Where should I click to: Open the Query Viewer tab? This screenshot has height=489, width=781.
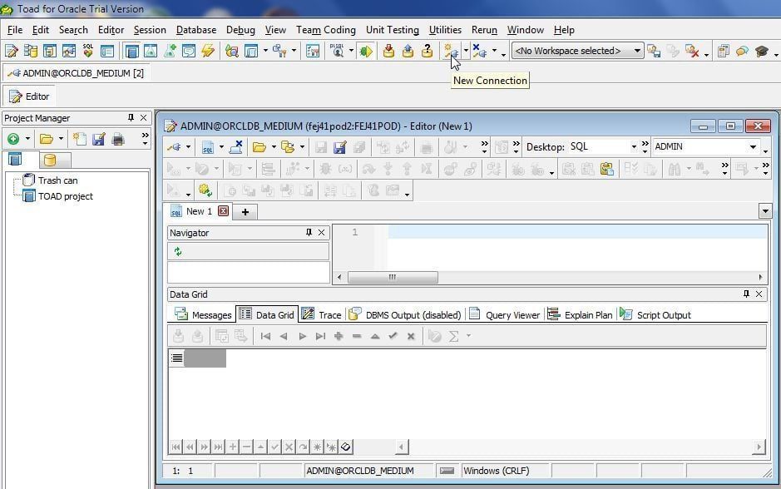505,314
